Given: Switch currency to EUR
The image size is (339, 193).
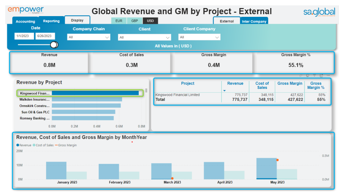Looking at the screenshot, I should pyautogui.click(x=119, y=21).
